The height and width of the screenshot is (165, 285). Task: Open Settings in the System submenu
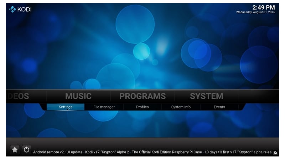pyautogui.click(x=66, y=107)
